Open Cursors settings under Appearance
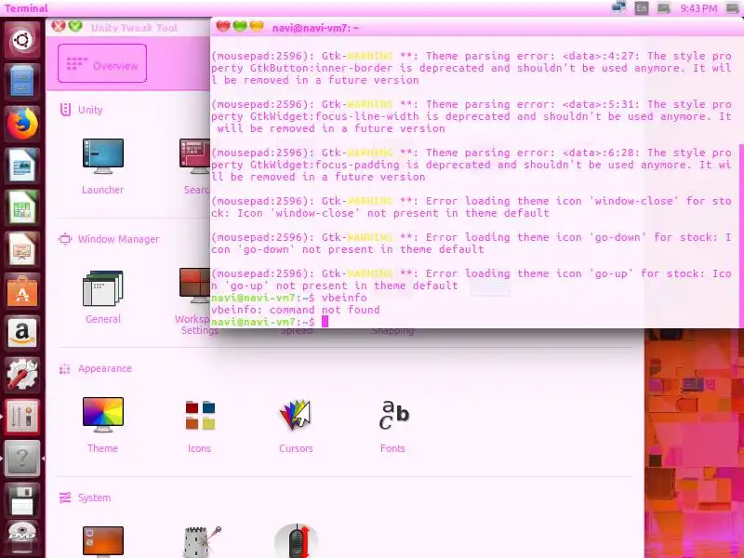The image size is (744, 558). tap(296, 425)
